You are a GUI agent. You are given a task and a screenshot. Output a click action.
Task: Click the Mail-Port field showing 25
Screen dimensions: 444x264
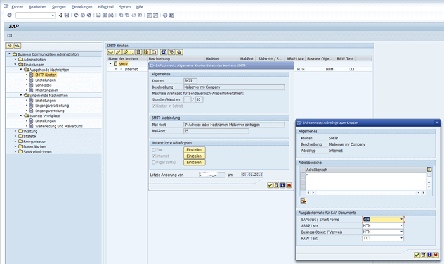[x=216, y=131]
